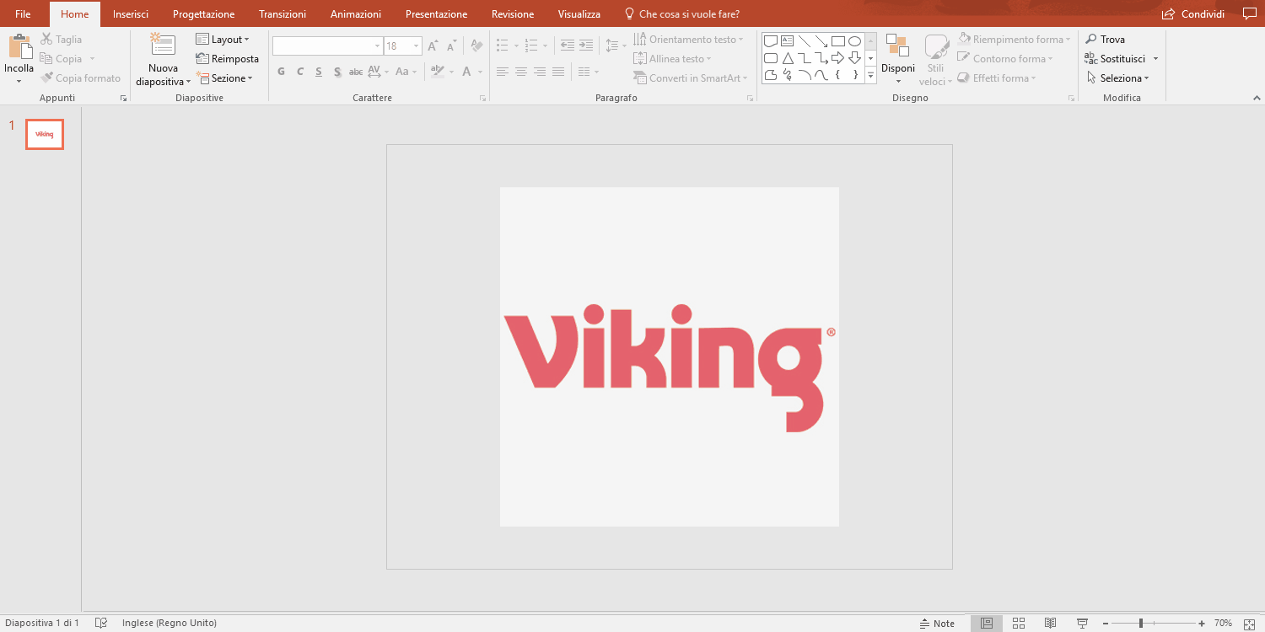Open Converti in SmartArt
This screenshot has height=632, width=1265.
point(690,78)
